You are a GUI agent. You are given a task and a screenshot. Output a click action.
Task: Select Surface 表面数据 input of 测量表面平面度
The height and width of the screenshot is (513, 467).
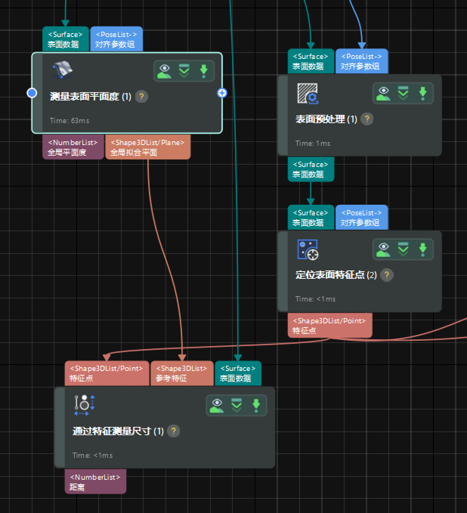coord(66,39)
